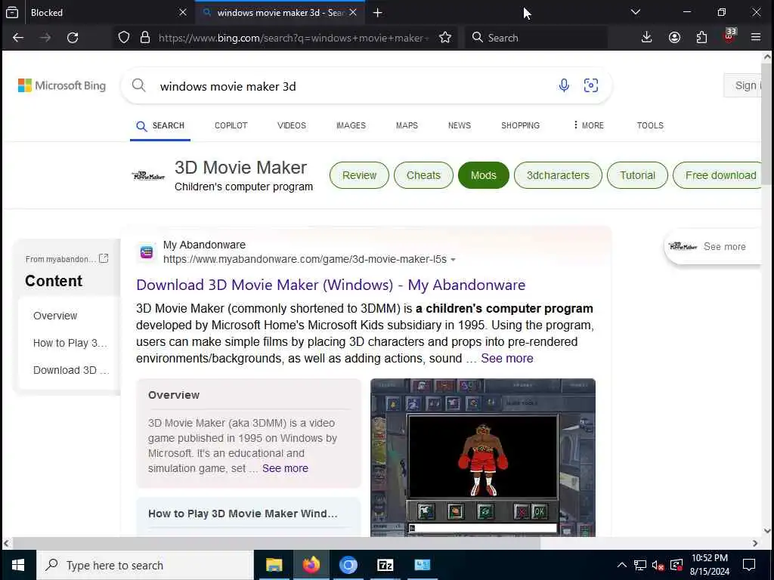The image size is (774, 580).
Task: Select the SHOPPING search tab
Action: 520,126
